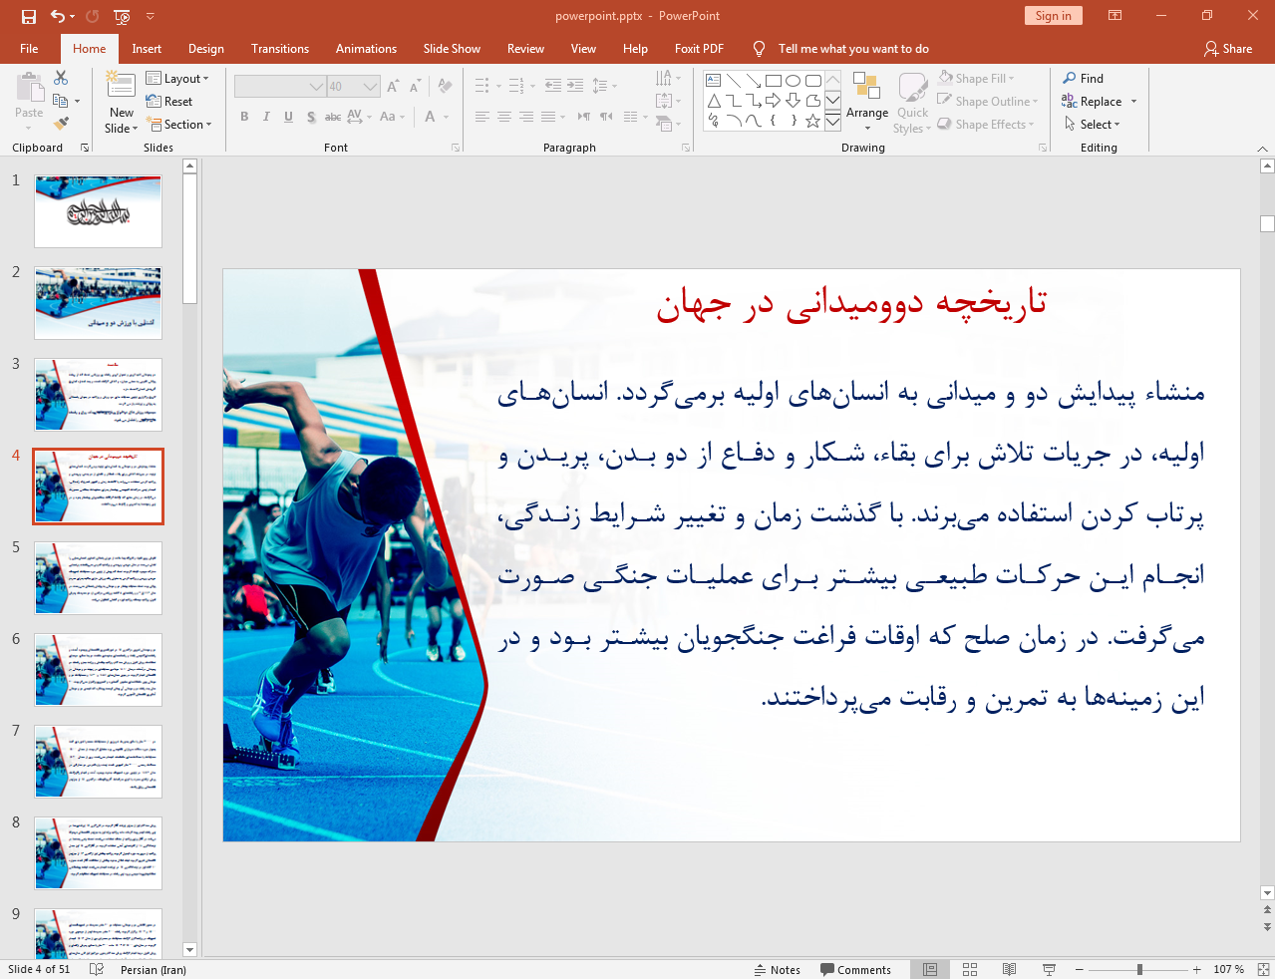Switch to the Design tab
The height and width of the screenshot is (979, 1275).
pyautogui.click(x=206, y=49)
